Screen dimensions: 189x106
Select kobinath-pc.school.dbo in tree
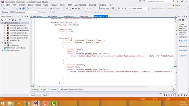[x=19, y=33]
